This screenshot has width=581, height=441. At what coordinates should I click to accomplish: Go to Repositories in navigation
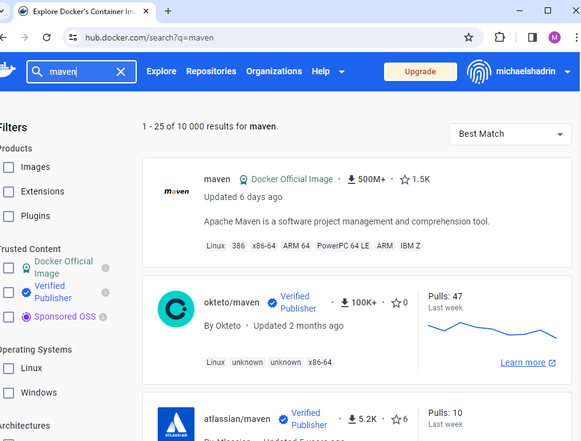pos(211,71)
